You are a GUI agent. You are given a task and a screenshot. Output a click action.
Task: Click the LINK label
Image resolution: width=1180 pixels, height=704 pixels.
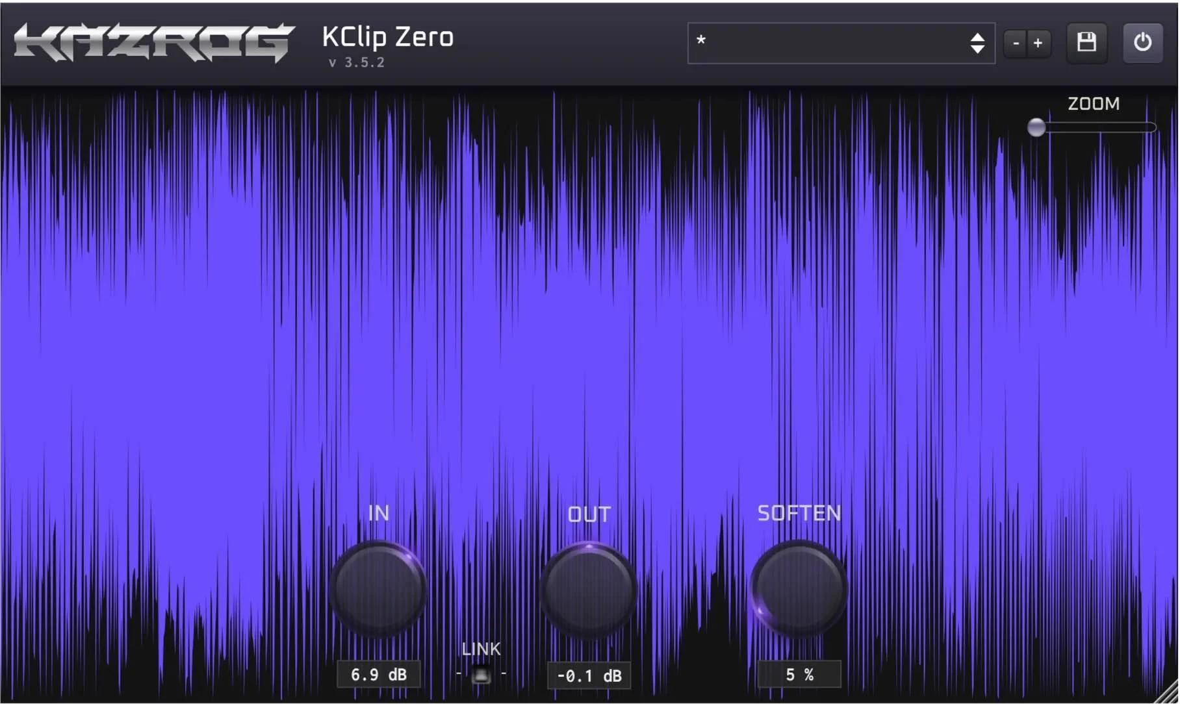click(x=481, y=649)
